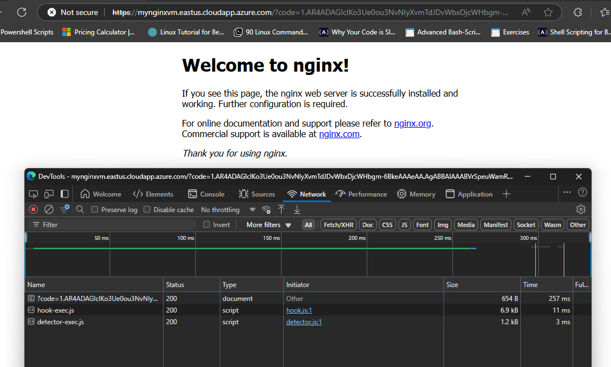Click the Read aloud icon in address bar

click(526, 12)
